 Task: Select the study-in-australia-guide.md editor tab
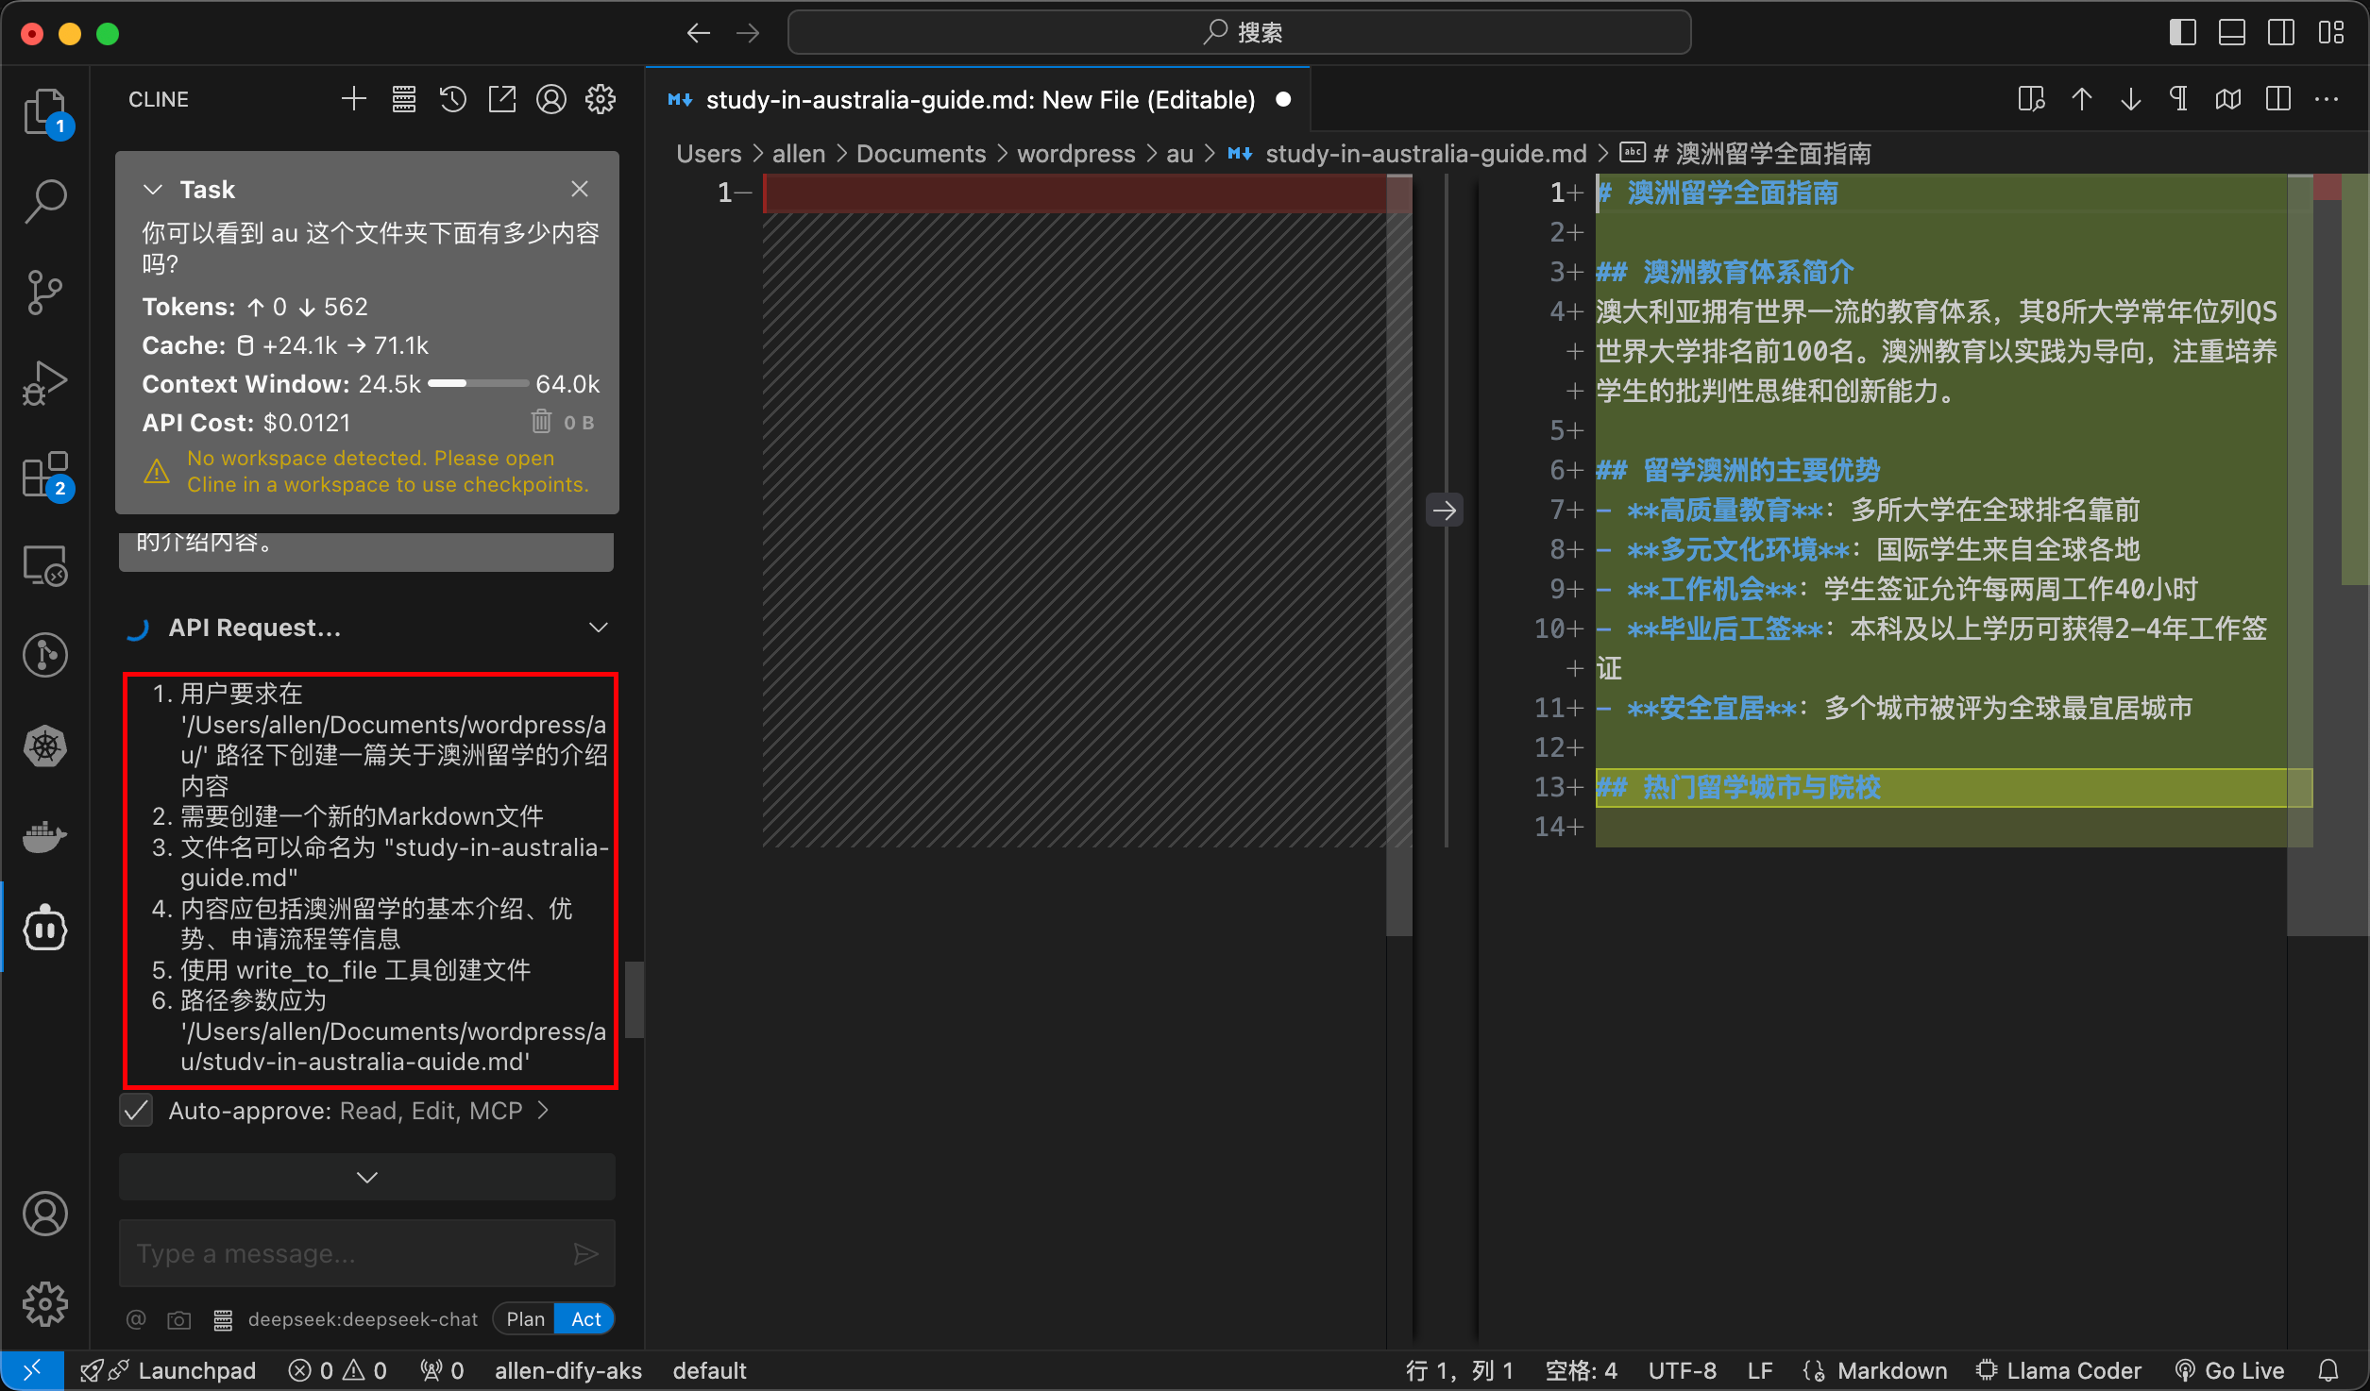(x=978, y=100)
